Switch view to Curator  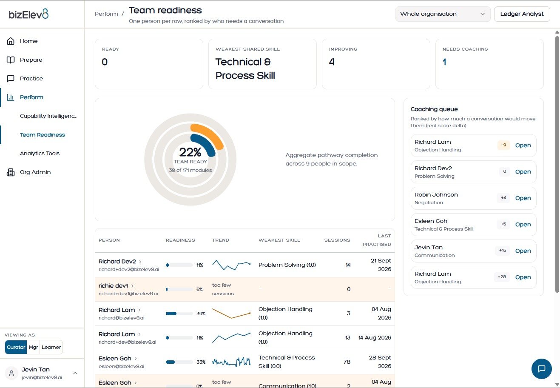pos(16,347)
